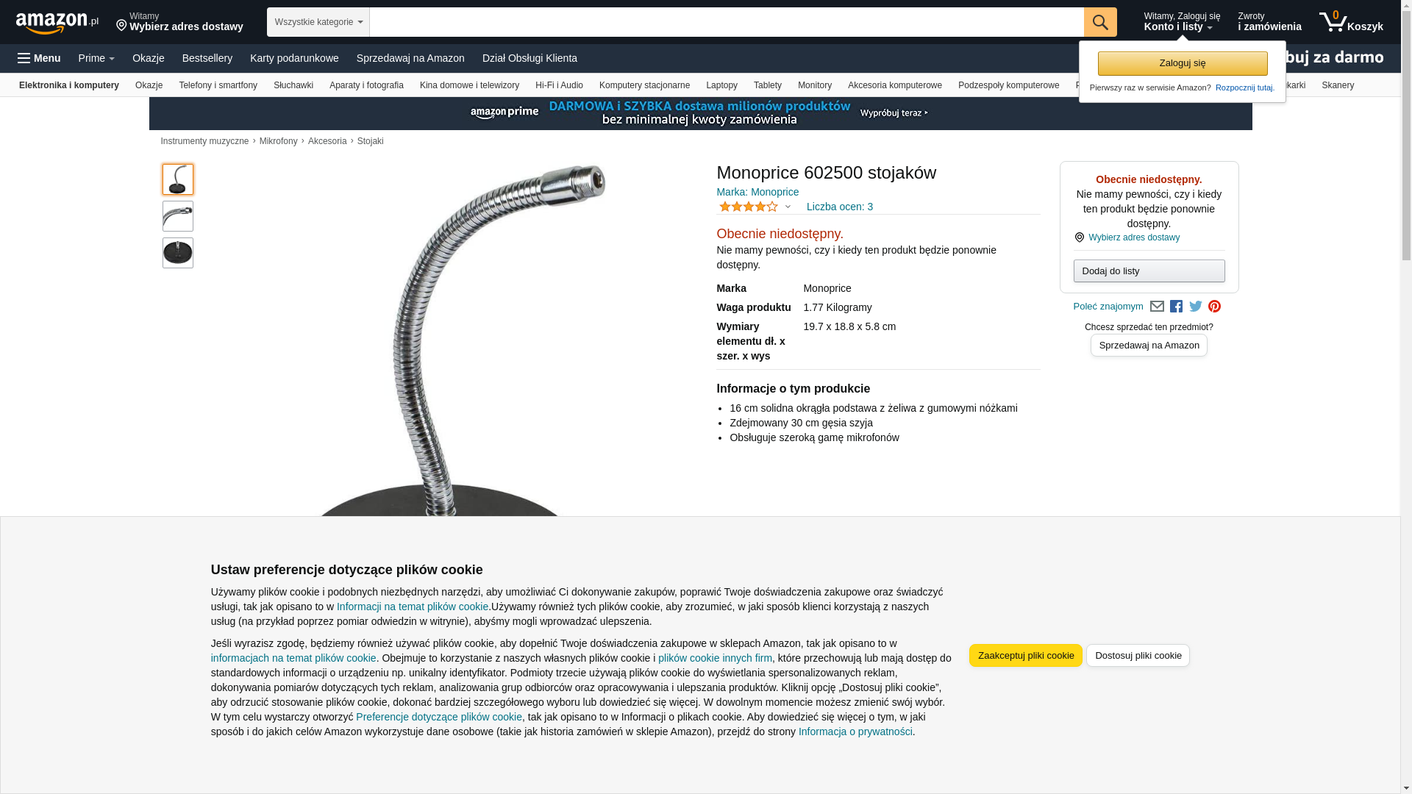The width and height of the screenshot is (1412, 794).
Task: Open the hamburger Menu
Action: (39, 58)
